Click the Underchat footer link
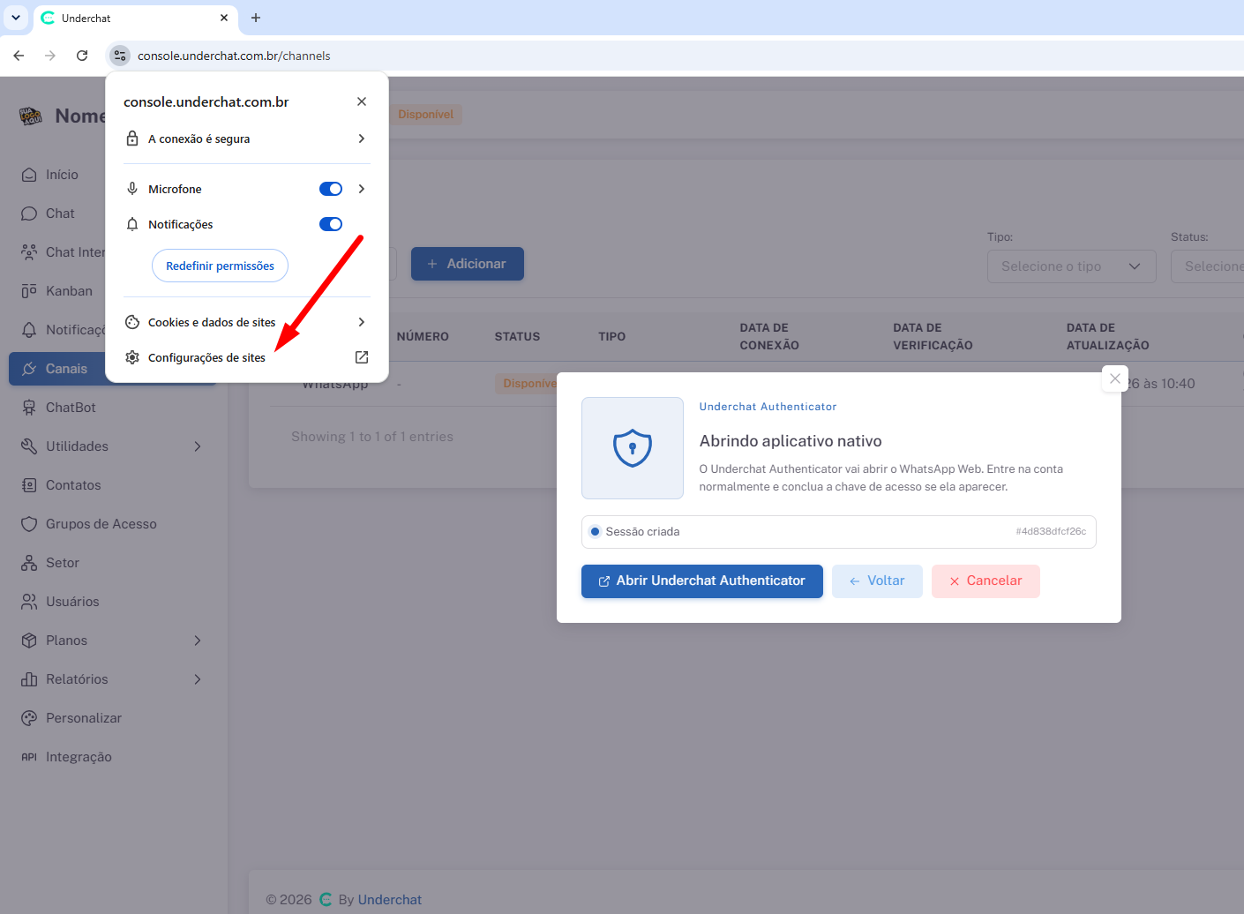 (390, 900)
